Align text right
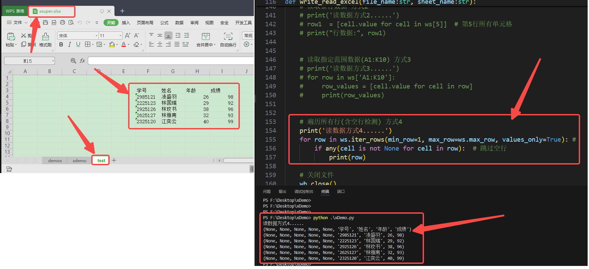Screen dimensions: 589x269 [x=168, y=44]
